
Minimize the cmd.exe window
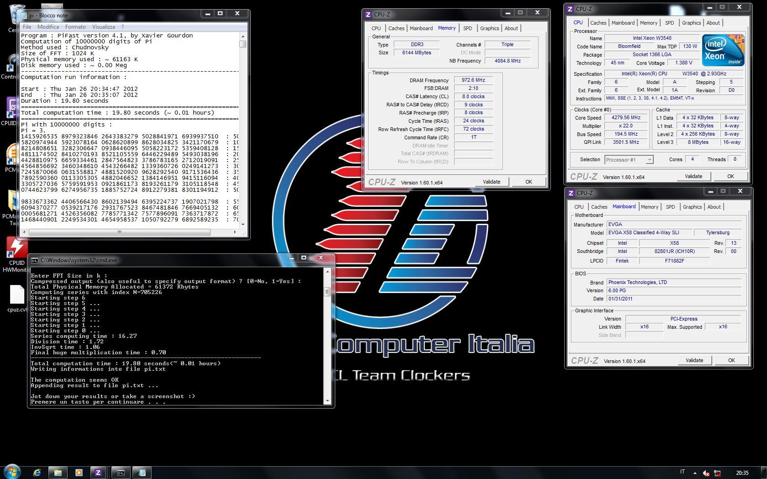(x=291, y=258)
